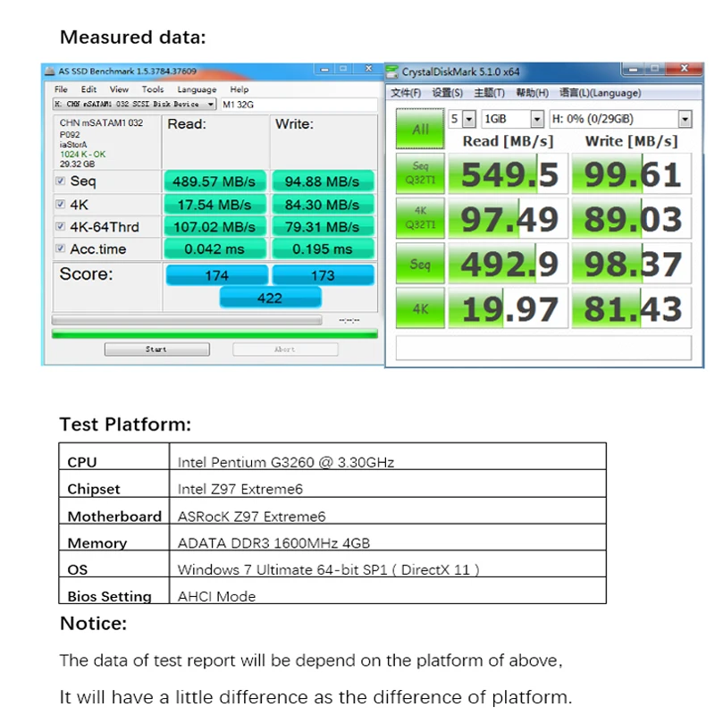Click the 17.54 MB/s 4K read result
Screen dimensions: 715x715
(x=214, y=205)
